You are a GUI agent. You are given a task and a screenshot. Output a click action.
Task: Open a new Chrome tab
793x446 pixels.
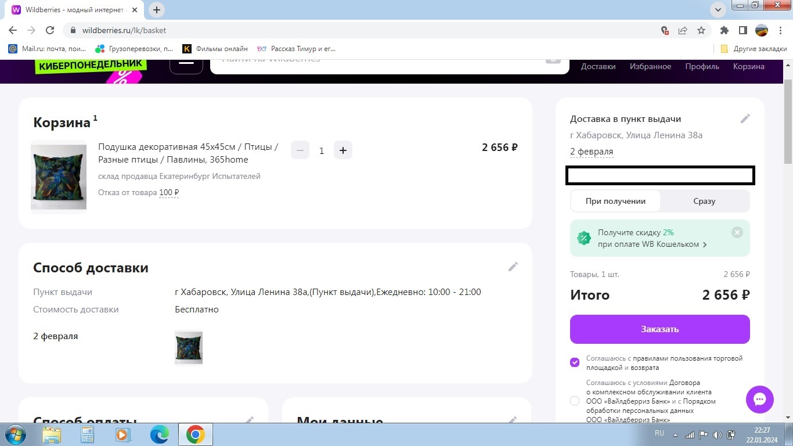click(157, 10)
